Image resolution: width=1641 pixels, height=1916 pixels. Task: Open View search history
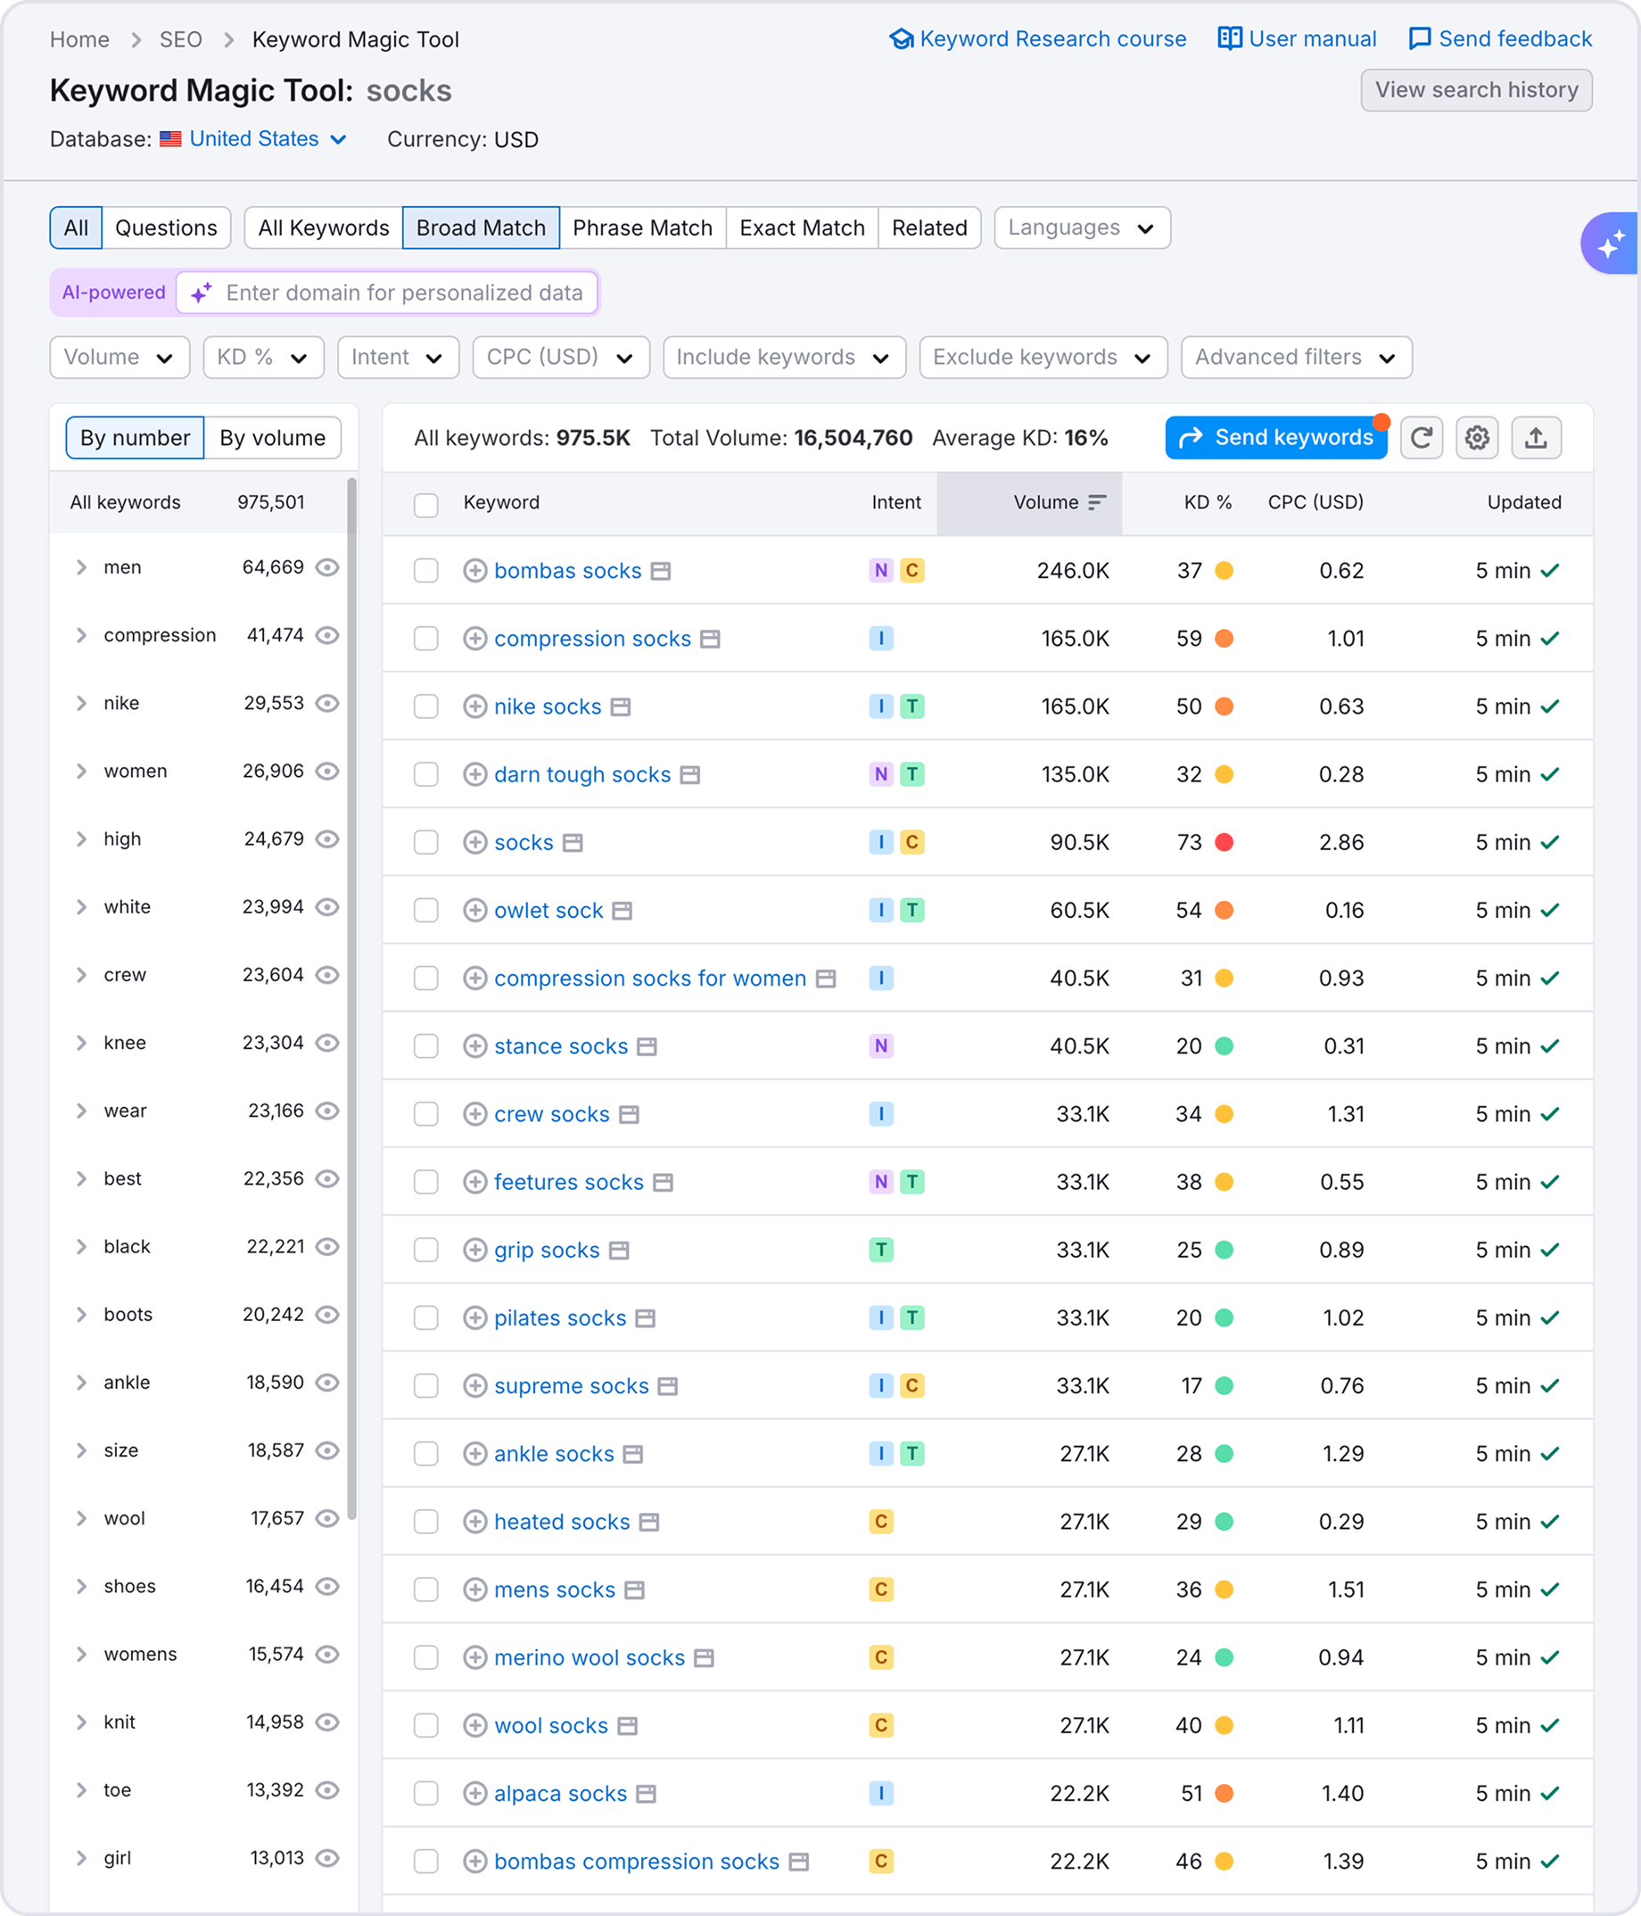click(x=1475, y=90)
